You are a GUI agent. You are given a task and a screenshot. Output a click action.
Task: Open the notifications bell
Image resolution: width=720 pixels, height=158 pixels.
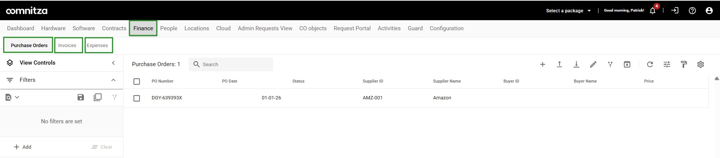pyautogui.click(x=652, y=10)
